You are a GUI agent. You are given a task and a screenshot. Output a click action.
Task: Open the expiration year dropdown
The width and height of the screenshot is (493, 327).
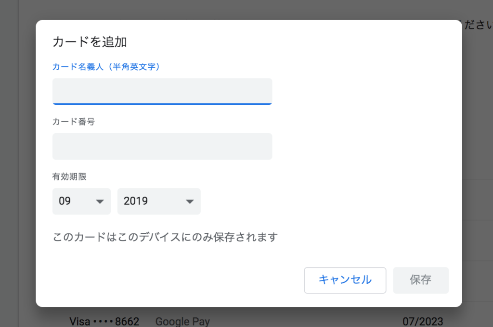pos(159,201)
